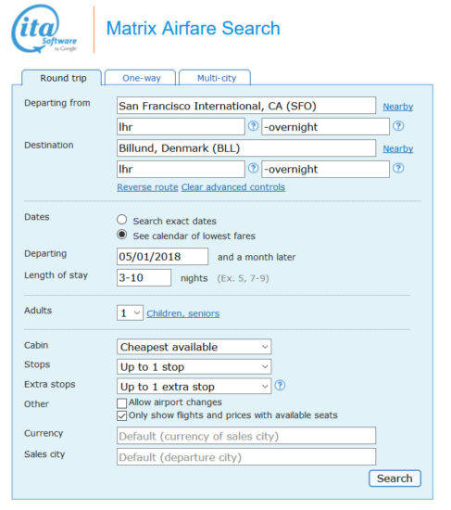
Task: Open help icon beside departure lhr routing field
Action: [x=253, y=126]
